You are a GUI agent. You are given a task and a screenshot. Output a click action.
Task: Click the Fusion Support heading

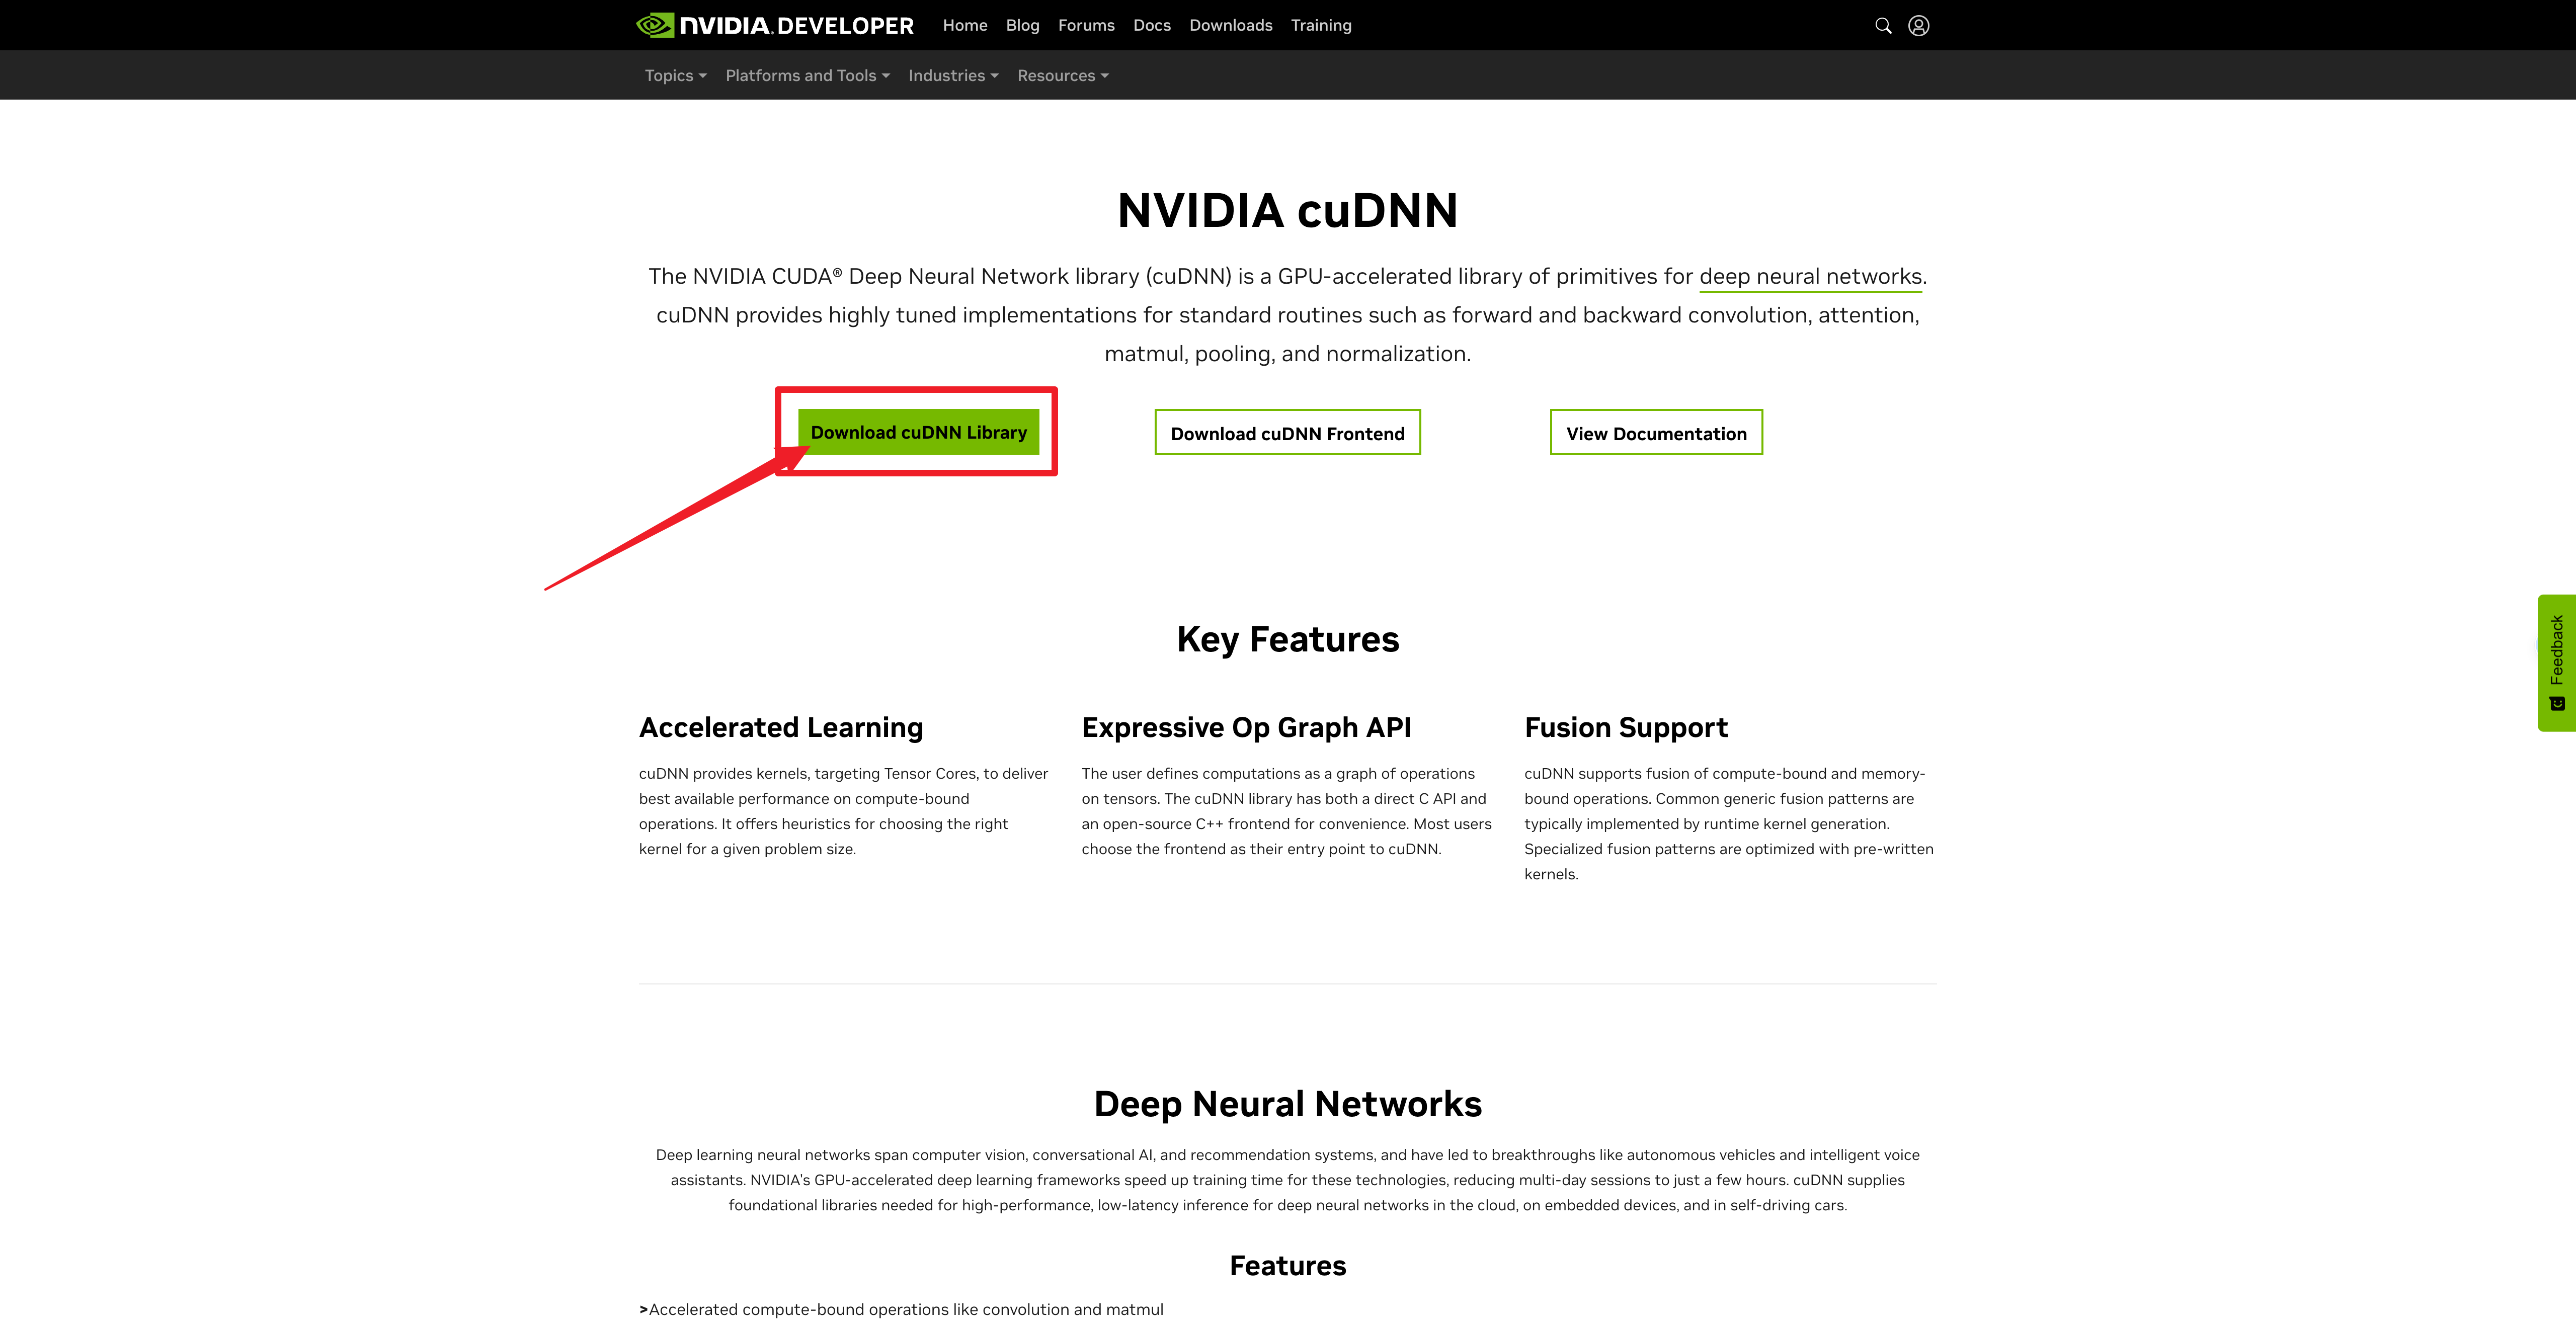point(1625,727)
